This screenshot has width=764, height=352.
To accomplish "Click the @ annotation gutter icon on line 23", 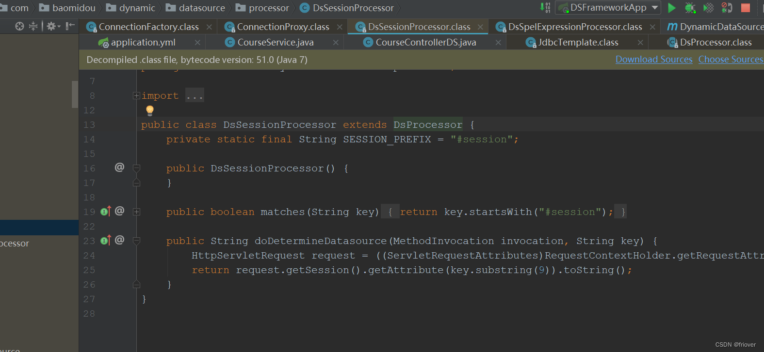I will (x=119, y=240).
